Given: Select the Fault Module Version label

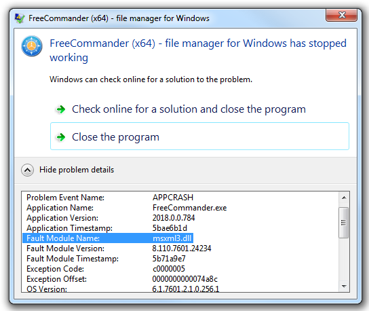Looking at the screenshot, I should click(x=65, y=249).
